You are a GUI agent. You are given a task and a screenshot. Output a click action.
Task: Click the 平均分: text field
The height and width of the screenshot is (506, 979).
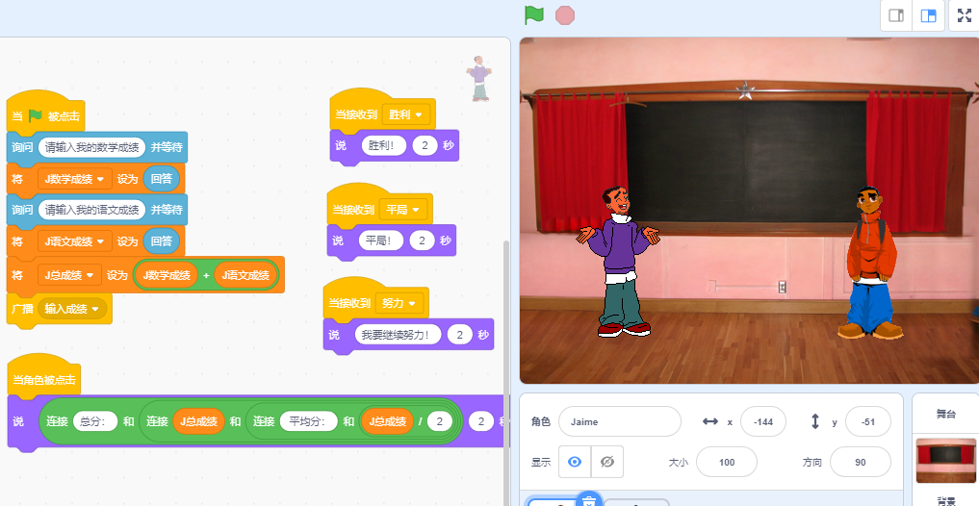point(308,421)
